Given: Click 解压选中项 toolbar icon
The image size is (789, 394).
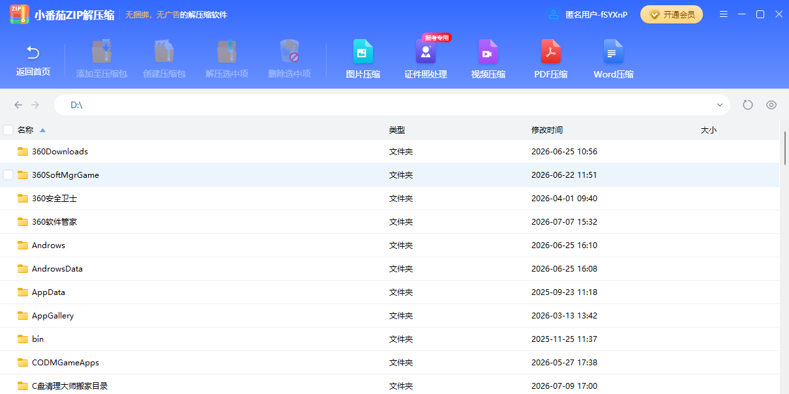Looking at the screenshot, I should [227, 51].
